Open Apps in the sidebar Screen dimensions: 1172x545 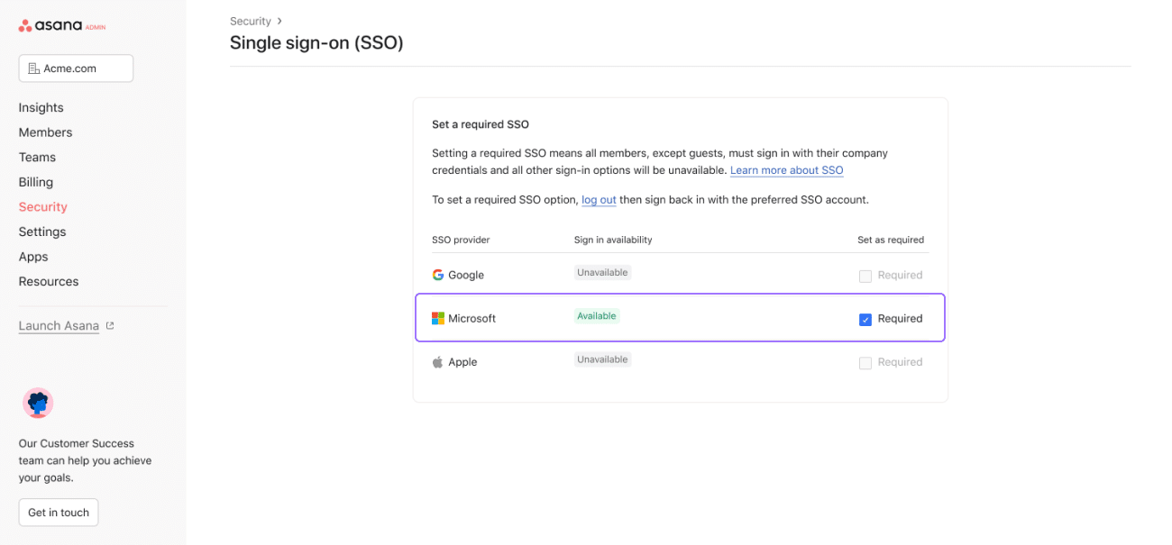click(x=33, y=257)
